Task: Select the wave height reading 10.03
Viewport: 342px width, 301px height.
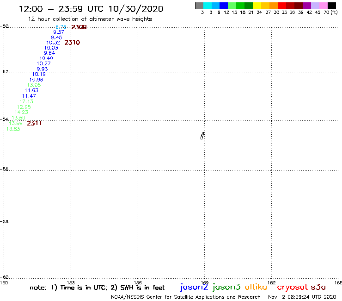Action: [x=51, y=48]
